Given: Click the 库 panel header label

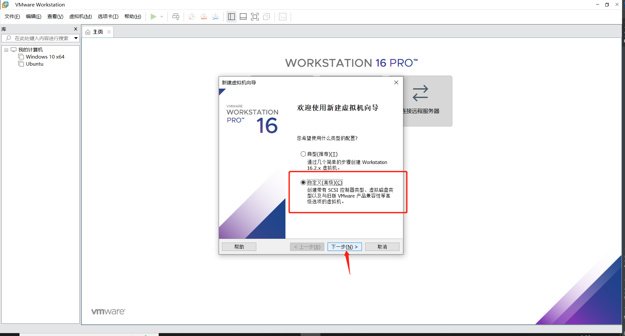Looking at the screenshot, I should click(4, 29).
